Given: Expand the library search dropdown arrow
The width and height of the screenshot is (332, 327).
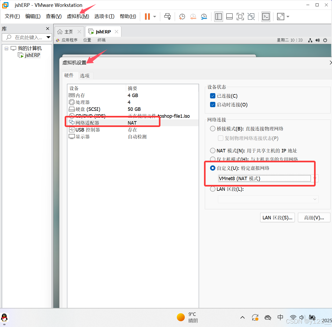Looking at the screenshot, I should 48,37.
